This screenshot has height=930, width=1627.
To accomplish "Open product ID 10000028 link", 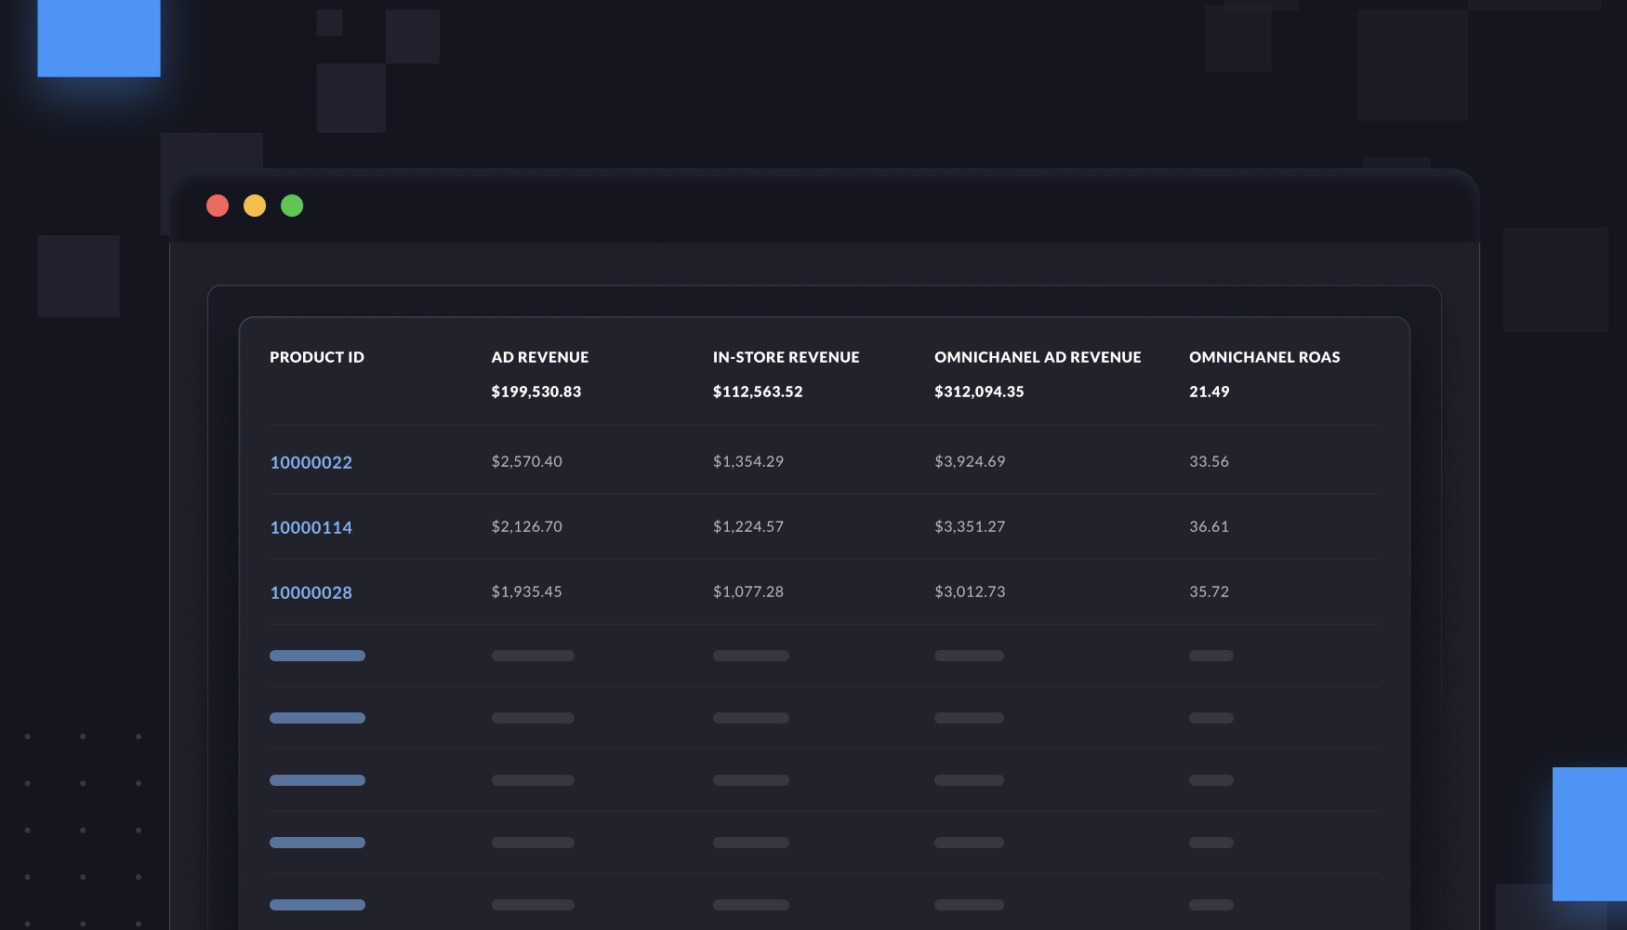I will click(311, 592).
